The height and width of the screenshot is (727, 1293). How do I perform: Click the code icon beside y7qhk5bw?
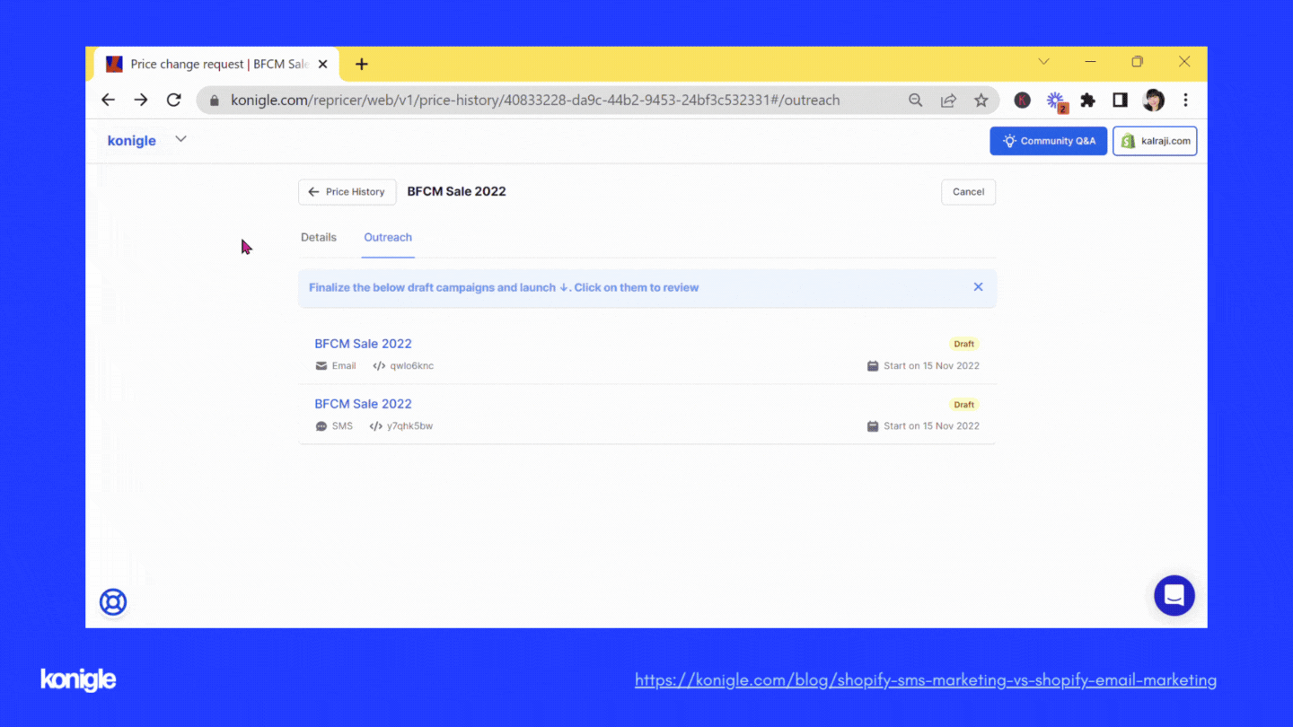[375, 426]
